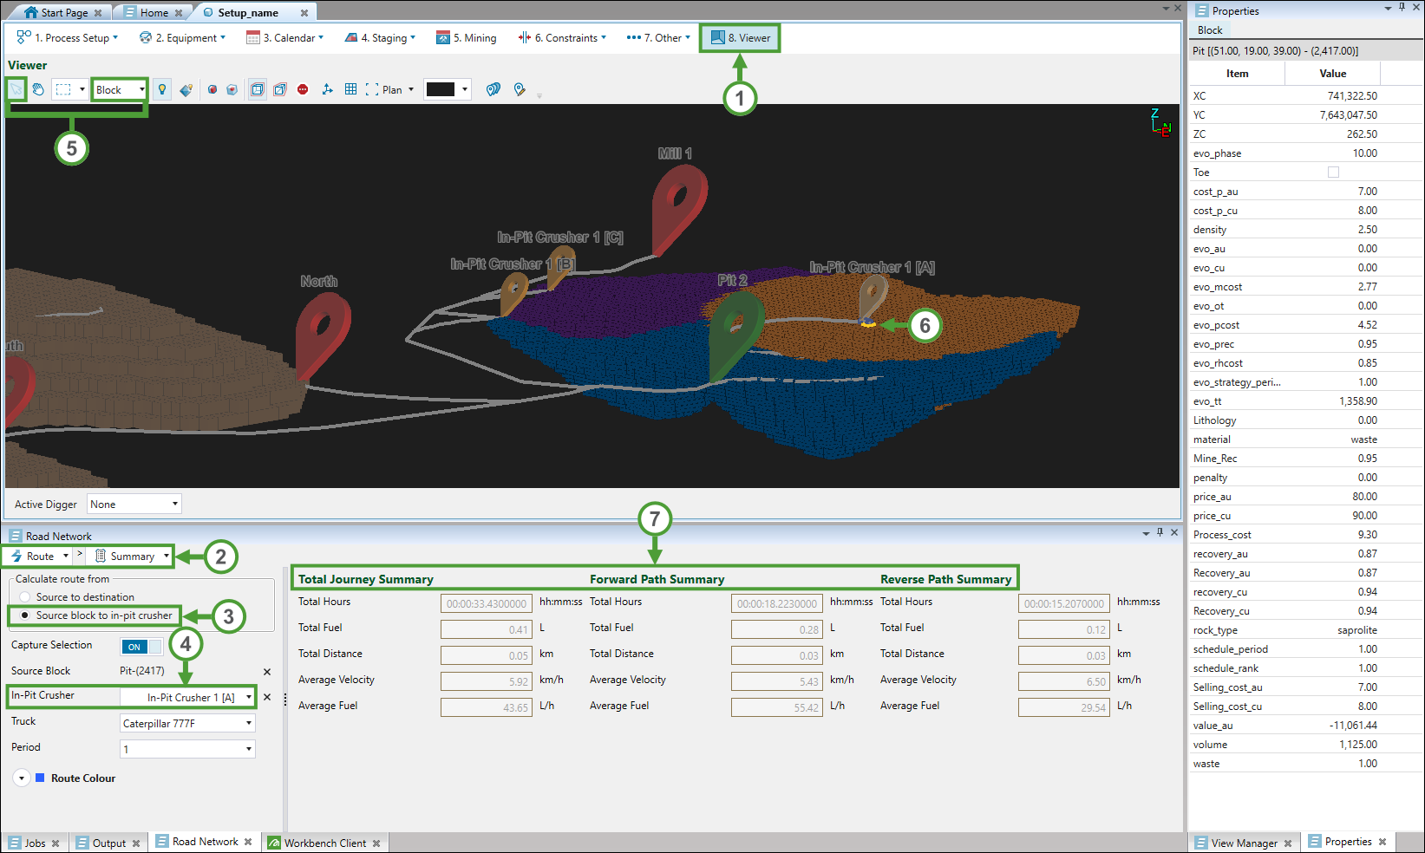The image size is (1425, 853).
Task: Open the Truck dropdown showing Caterpillar 777F
Action: pyautogui.click(x=187, y=723)
